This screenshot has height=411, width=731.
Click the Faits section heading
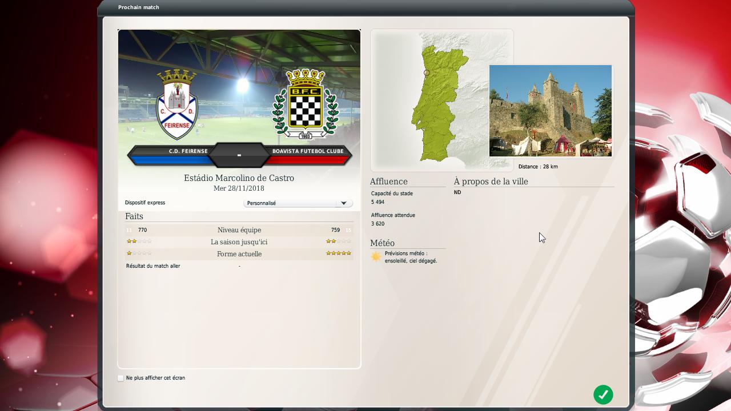click(x=134, y=216)
